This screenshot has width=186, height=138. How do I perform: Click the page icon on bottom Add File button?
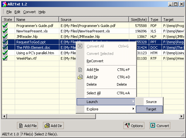tap(21, 126)
